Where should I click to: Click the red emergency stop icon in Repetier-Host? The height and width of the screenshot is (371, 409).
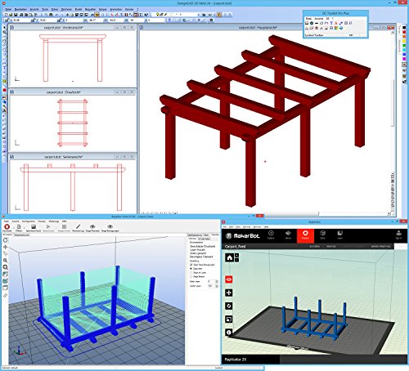pos(7,226)
